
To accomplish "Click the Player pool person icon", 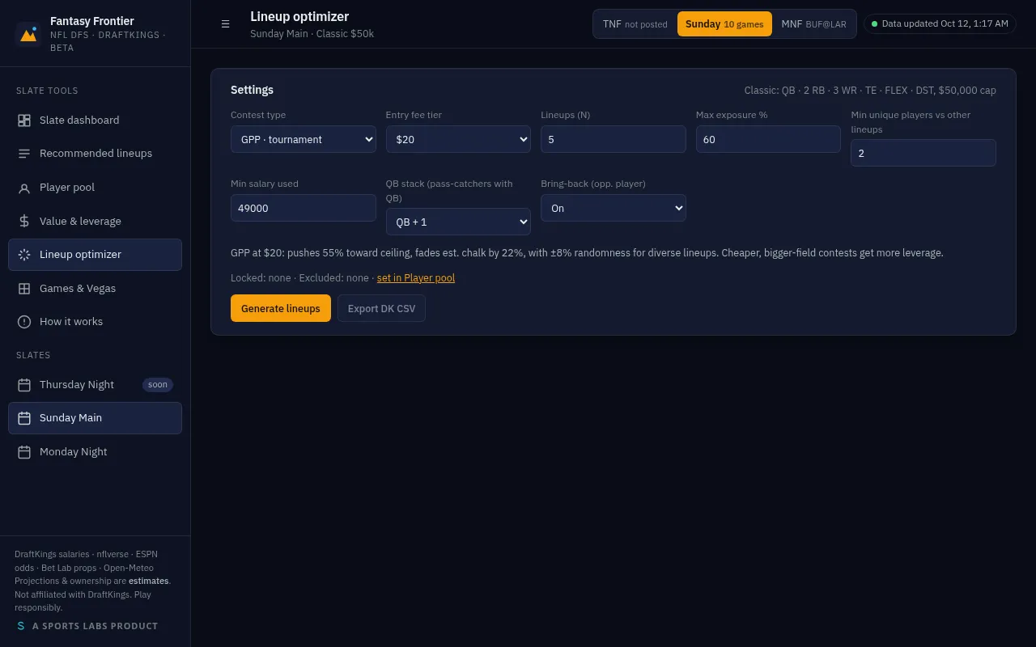I will [x=24, y=188].
